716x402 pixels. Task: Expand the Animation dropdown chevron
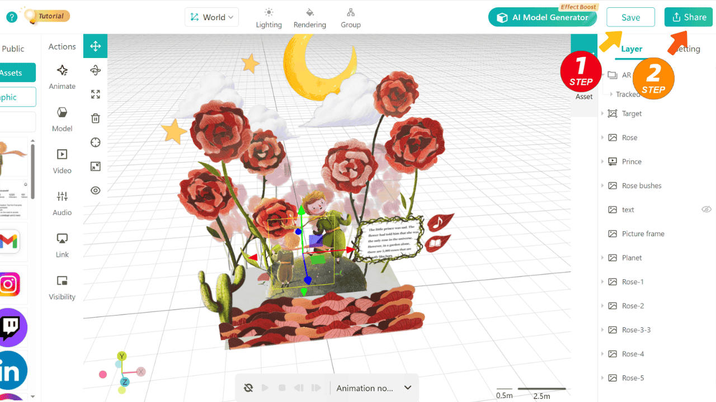pos(408,388)
